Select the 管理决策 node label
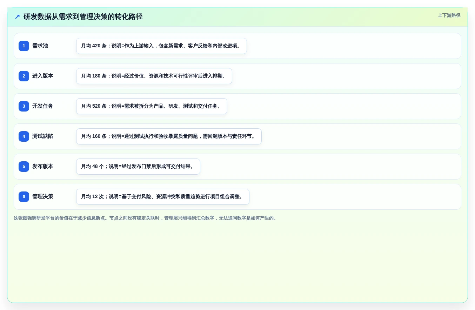This screenshot has width=475, height=310. [43, 197]
